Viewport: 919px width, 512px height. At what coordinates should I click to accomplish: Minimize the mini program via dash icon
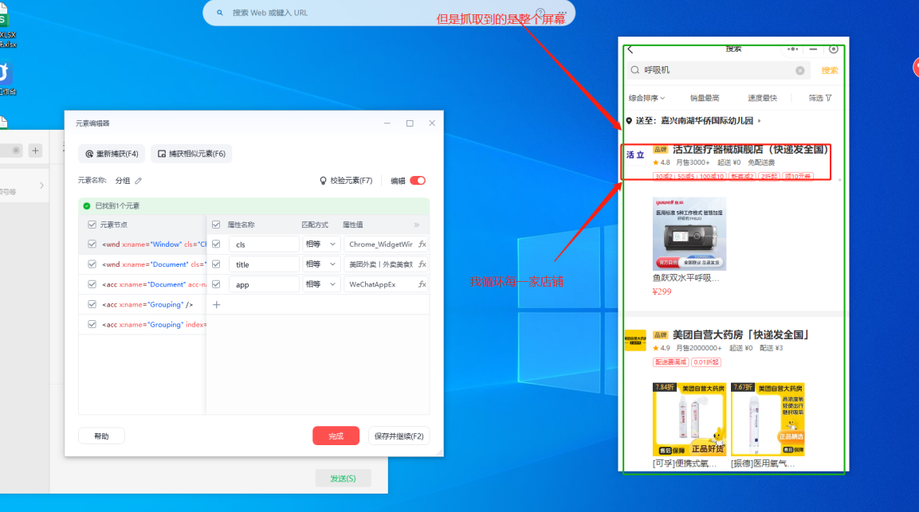click(x=813, y=49)
